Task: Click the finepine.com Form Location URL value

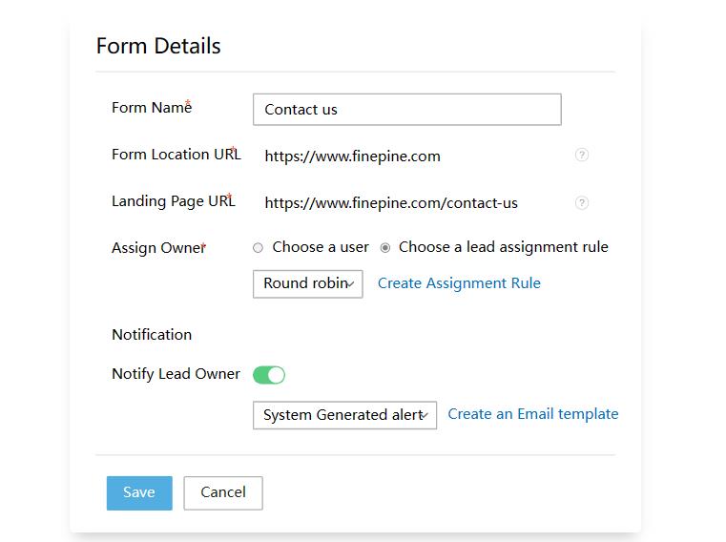Action: tap(352, 156)
